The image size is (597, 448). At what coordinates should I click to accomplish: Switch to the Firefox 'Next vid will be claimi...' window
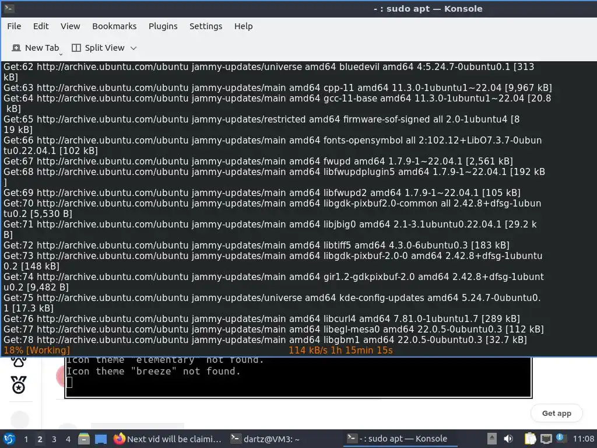(167, 439)
